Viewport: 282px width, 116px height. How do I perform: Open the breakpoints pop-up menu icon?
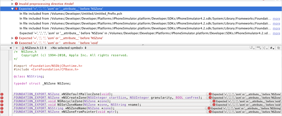pos(259,48)
